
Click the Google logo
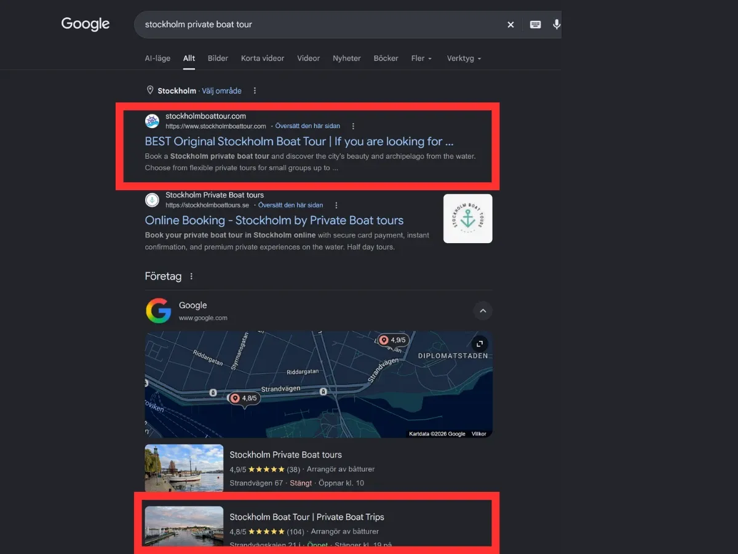point(85,24)
